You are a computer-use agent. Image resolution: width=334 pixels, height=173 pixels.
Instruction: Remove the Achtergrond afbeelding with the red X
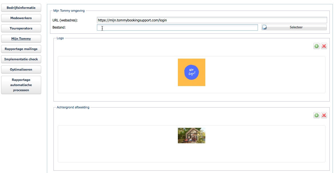click(x=324, y=115)
